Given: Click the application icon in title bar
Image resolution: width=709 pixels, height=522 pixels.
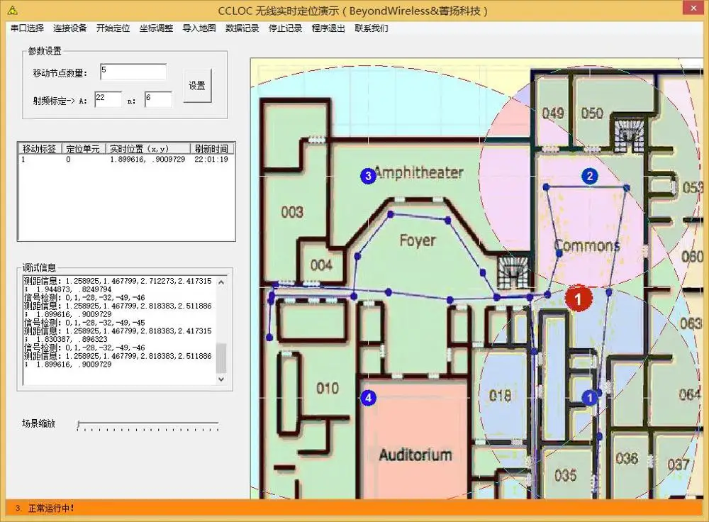Looking at the screenshot, I should [x=13, y=10].
